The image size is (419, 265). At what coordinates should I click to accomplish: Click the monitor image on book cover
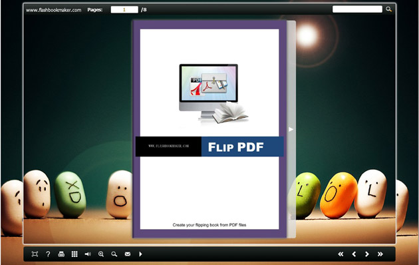[x=208, y=91]
